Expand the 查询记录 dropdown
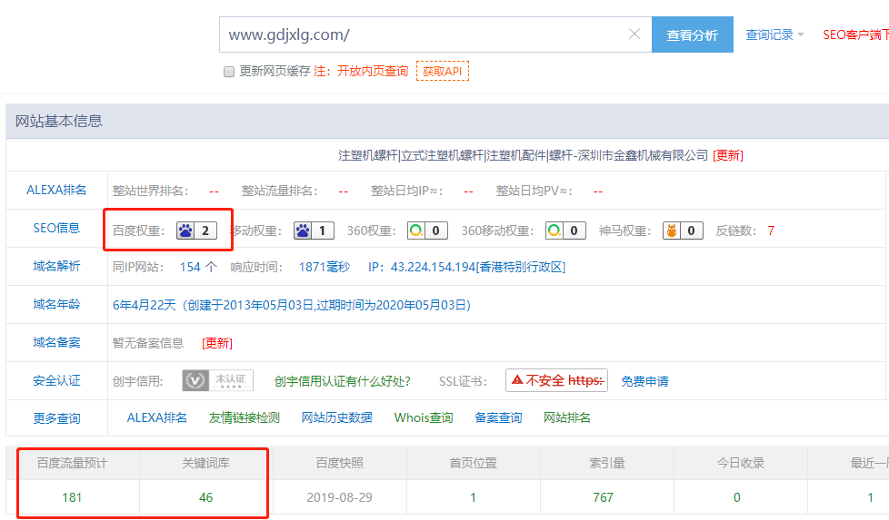The image size is (889, 520). coord(774,35)
